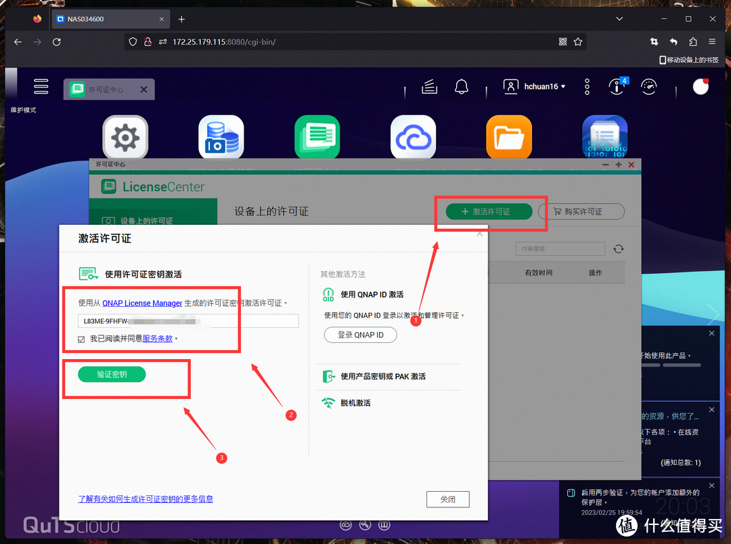Click the 购买许可证 button
Viewport: 731px width, 544px height.
581,211
